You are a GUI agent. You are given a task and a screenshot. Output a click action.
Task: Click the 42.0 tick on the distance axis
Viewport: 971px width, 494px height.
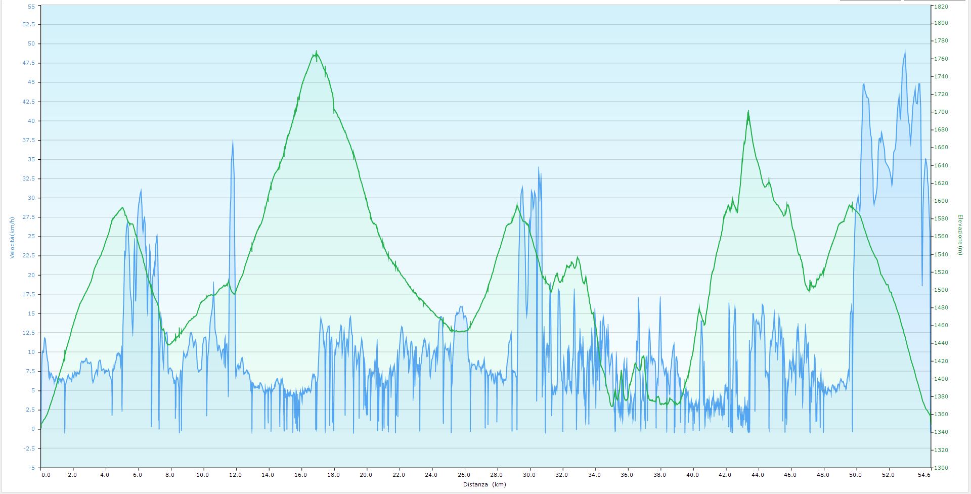(x=725, y=475)
